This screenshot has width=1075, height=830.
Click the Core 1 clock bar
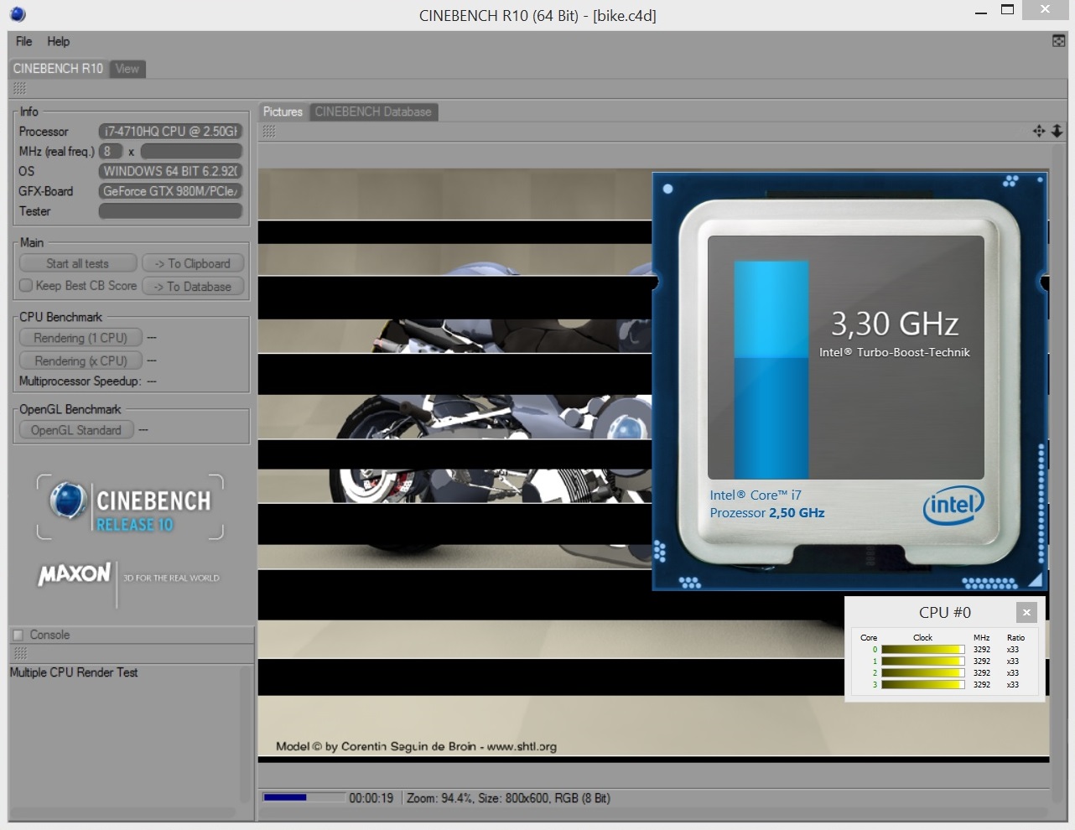[922, 661]
